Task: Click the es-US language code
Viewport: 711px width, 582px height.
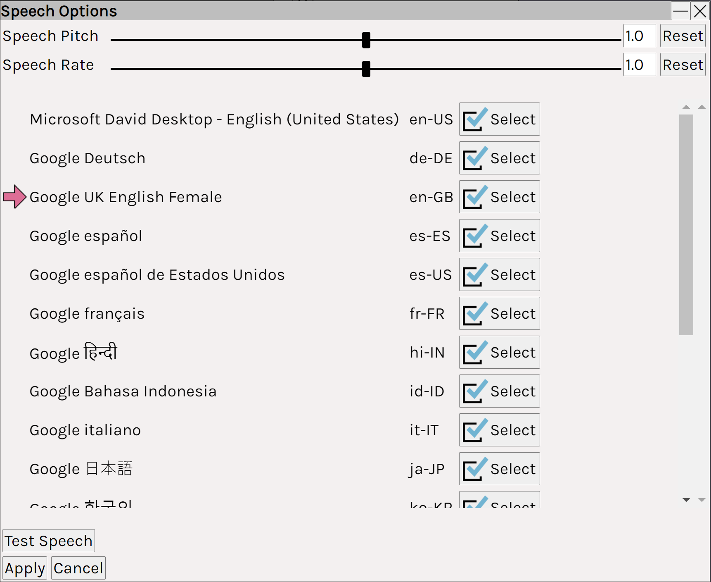Action: click(430, 275)
